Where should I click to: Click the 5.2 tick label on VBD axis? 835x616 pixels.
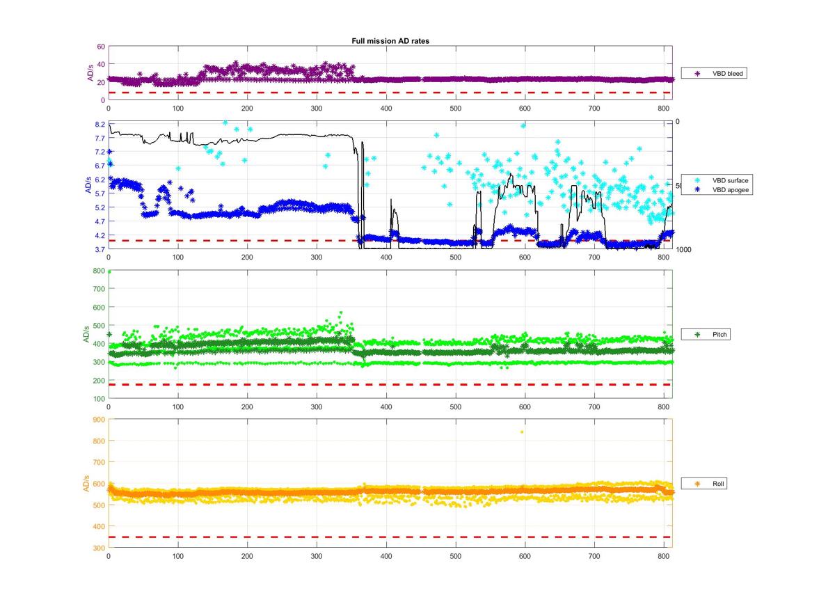click(100, 207)
